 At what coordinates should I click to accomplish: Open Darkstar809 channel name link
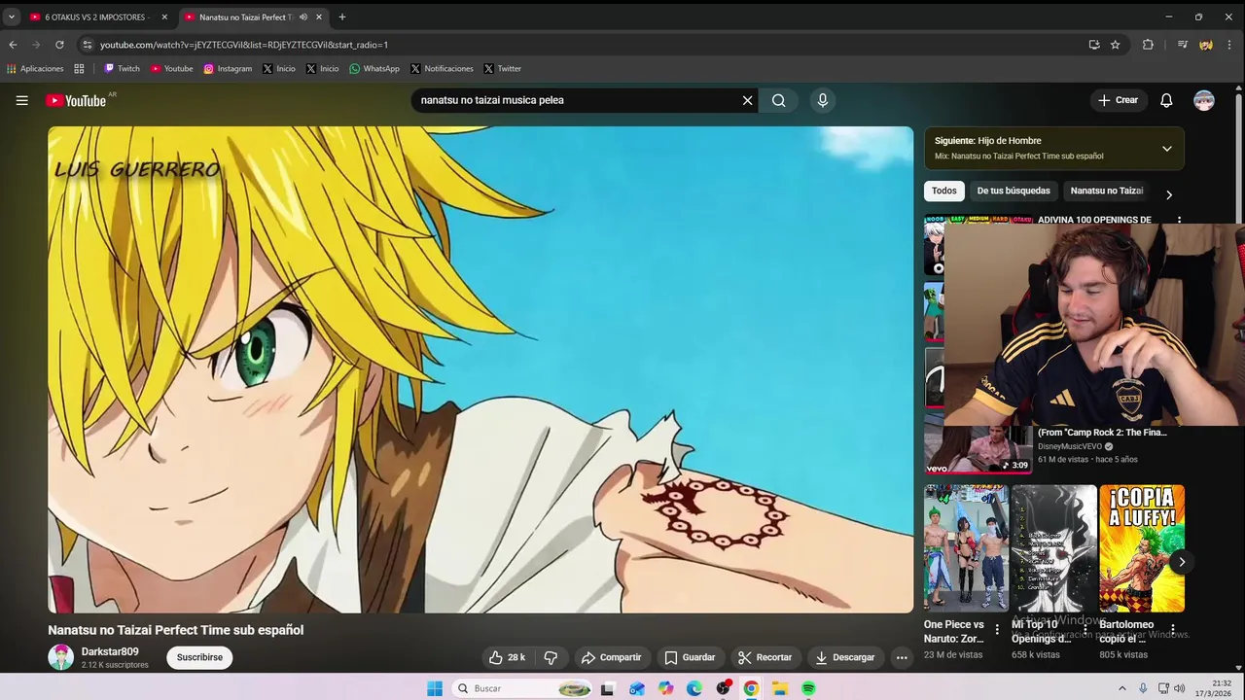(x=110, y=651)
